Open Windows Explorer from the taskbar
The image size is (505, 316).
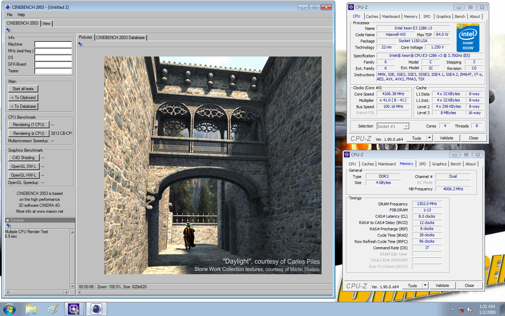31,309
